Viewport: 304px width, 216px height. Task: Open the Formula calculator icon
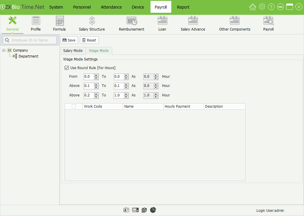click(x=60, y=20)
